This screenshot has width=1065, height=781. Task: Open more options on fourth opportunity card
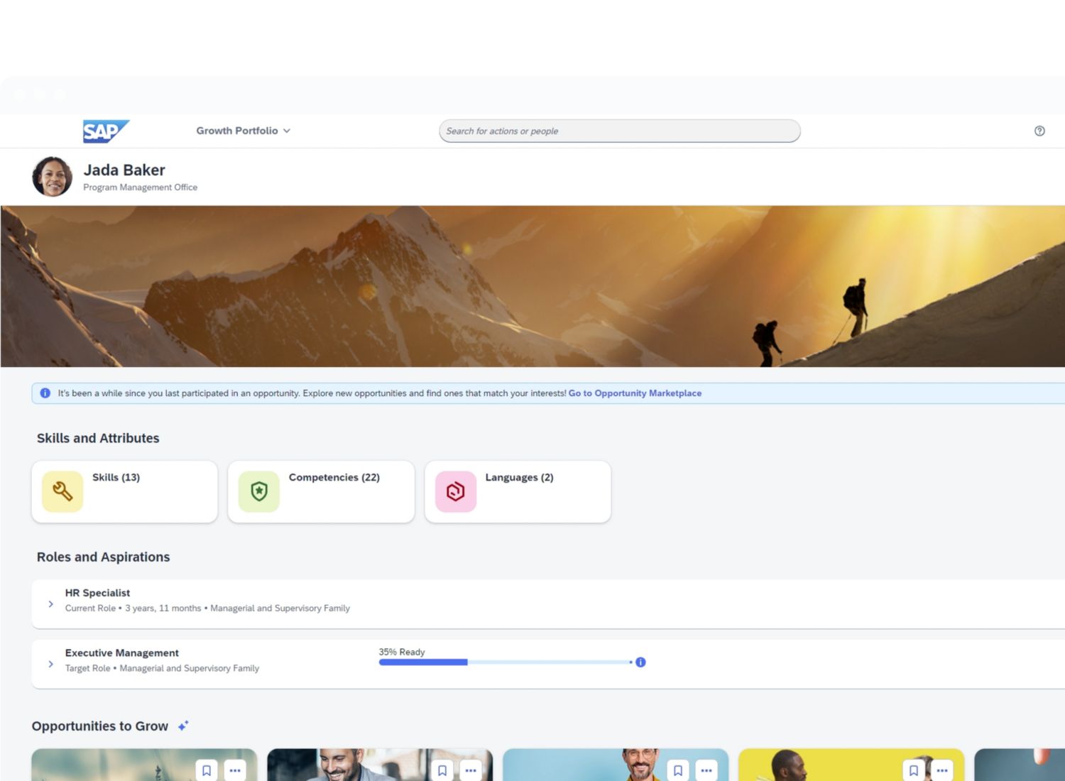pyautogui.click(x=942, y=770)
